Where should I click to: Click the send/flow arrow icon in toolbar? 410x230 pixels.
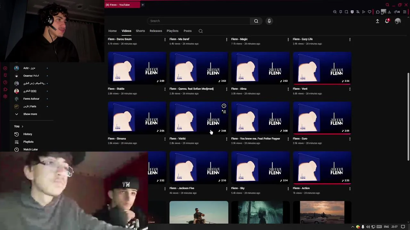(x=364, y=12)
